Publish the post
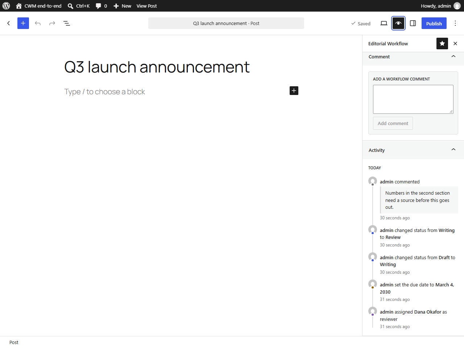 coord(434,23)
